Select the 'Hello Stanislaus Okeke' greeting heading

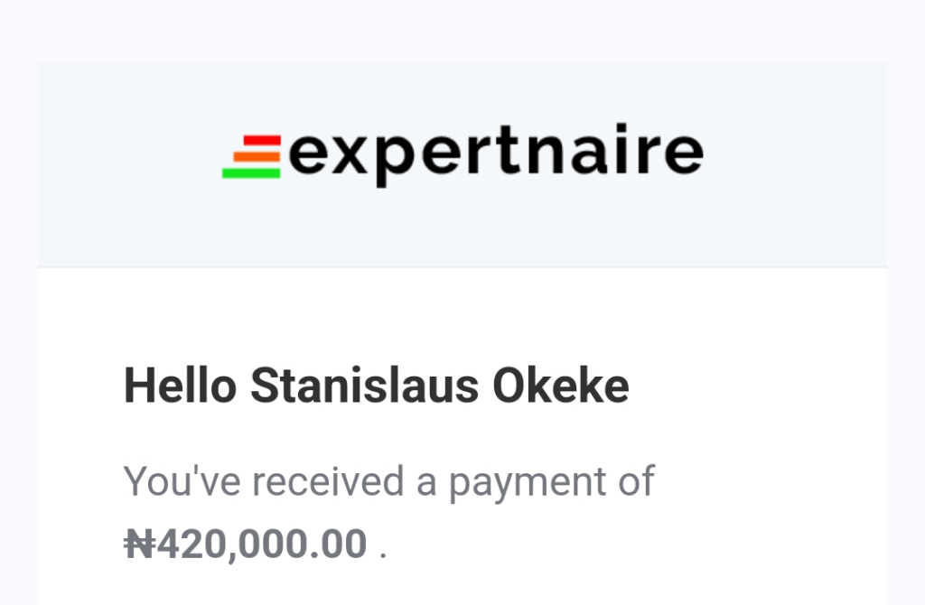click(376, 386)
